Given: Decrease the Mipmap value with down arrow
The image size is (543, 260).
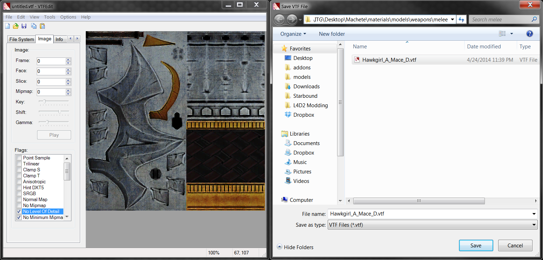Looking at the screenshot, I should (x=68, y=94).
